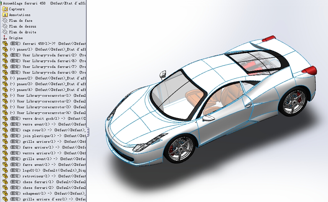Select the root 'Assemblage ferrari 458' node
328x202 pixels.
pos(44,3)
